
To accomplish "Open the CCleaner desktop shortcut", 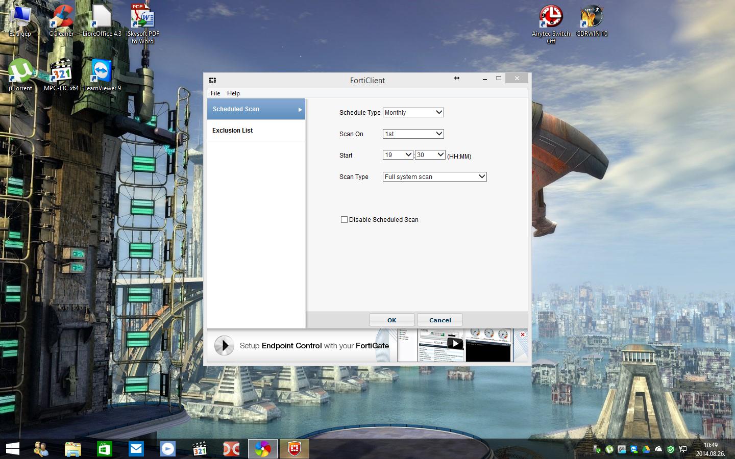I will pos(61,20).
